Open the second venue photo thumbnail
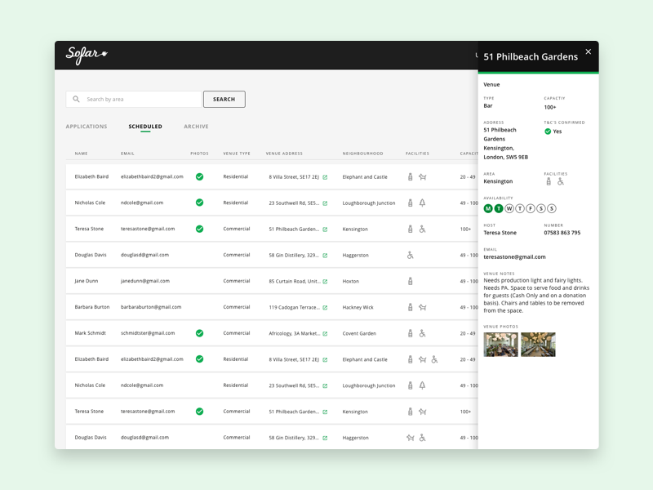 point(538,344)
